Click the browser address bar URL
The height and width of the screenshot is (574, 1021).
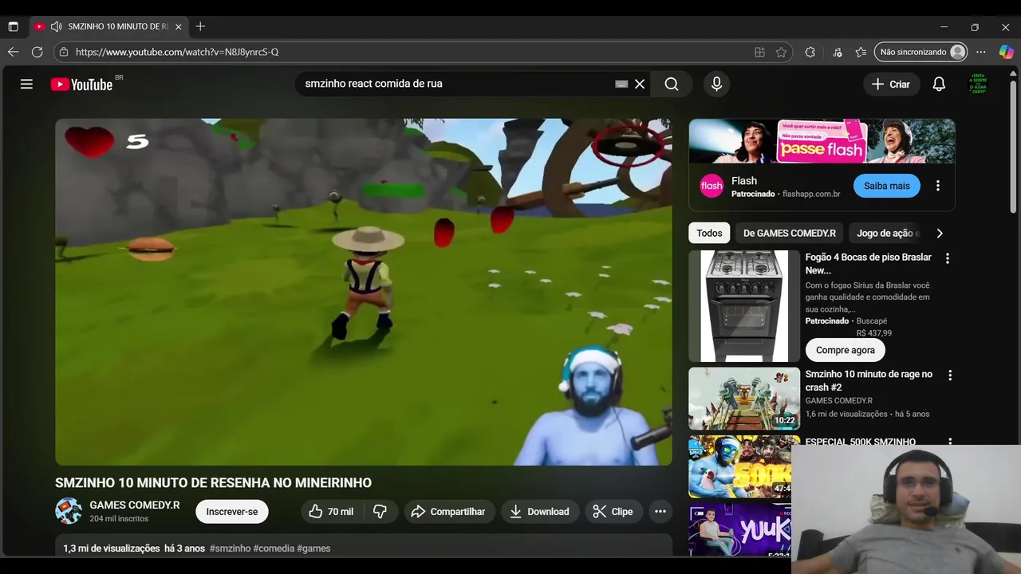pos(177,52)
